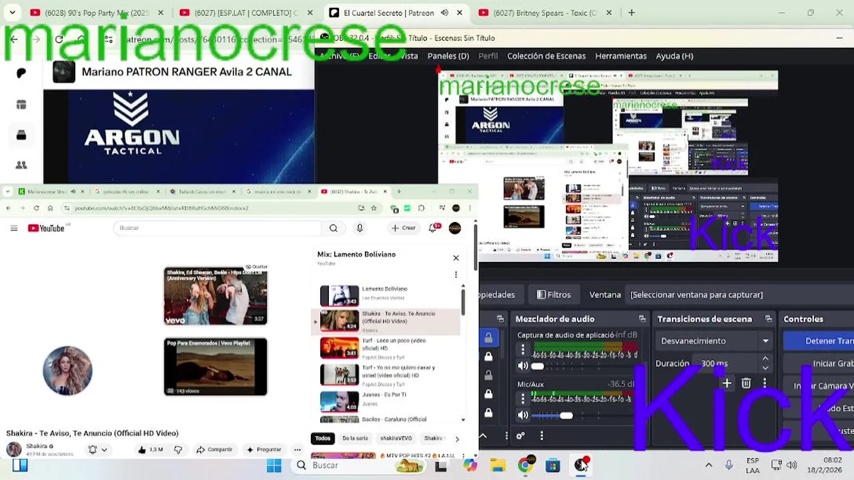
Task: Open YouTube notifications bell
Action: pos(434,227)
